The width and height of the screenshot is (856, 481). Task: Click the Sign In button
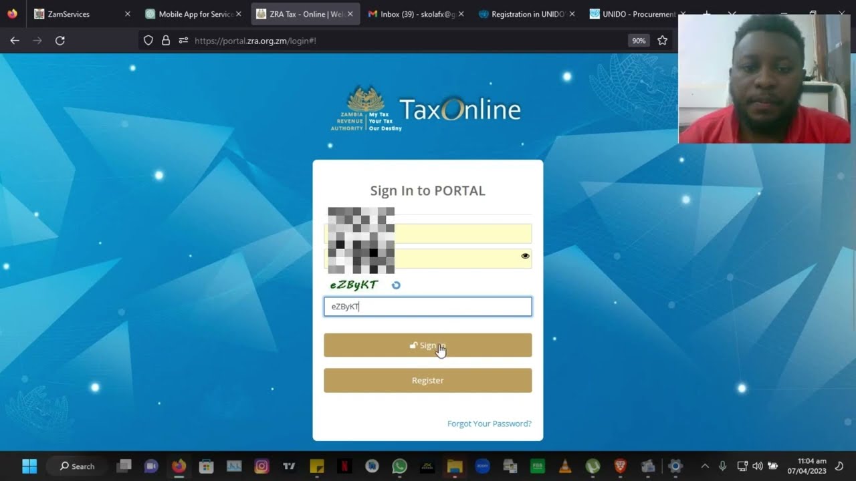coord(428,345)
